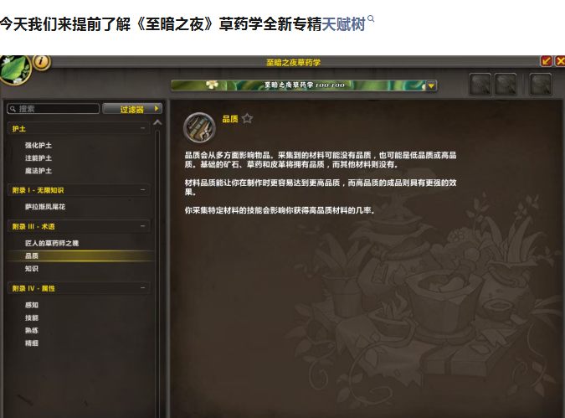Open the yellow info "i" icon

point(42,62)
